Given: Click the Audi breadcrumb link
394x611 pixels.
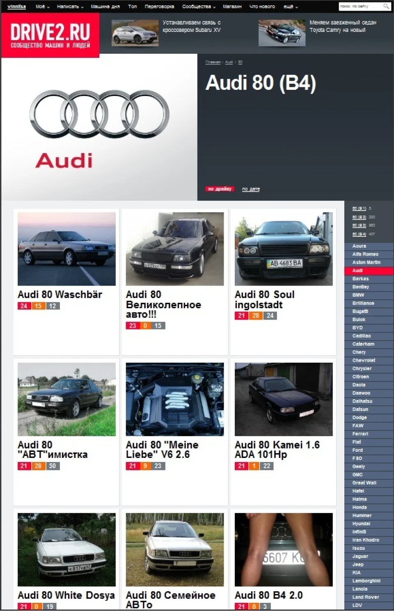Looking at the screenshot, I should 229,62.
